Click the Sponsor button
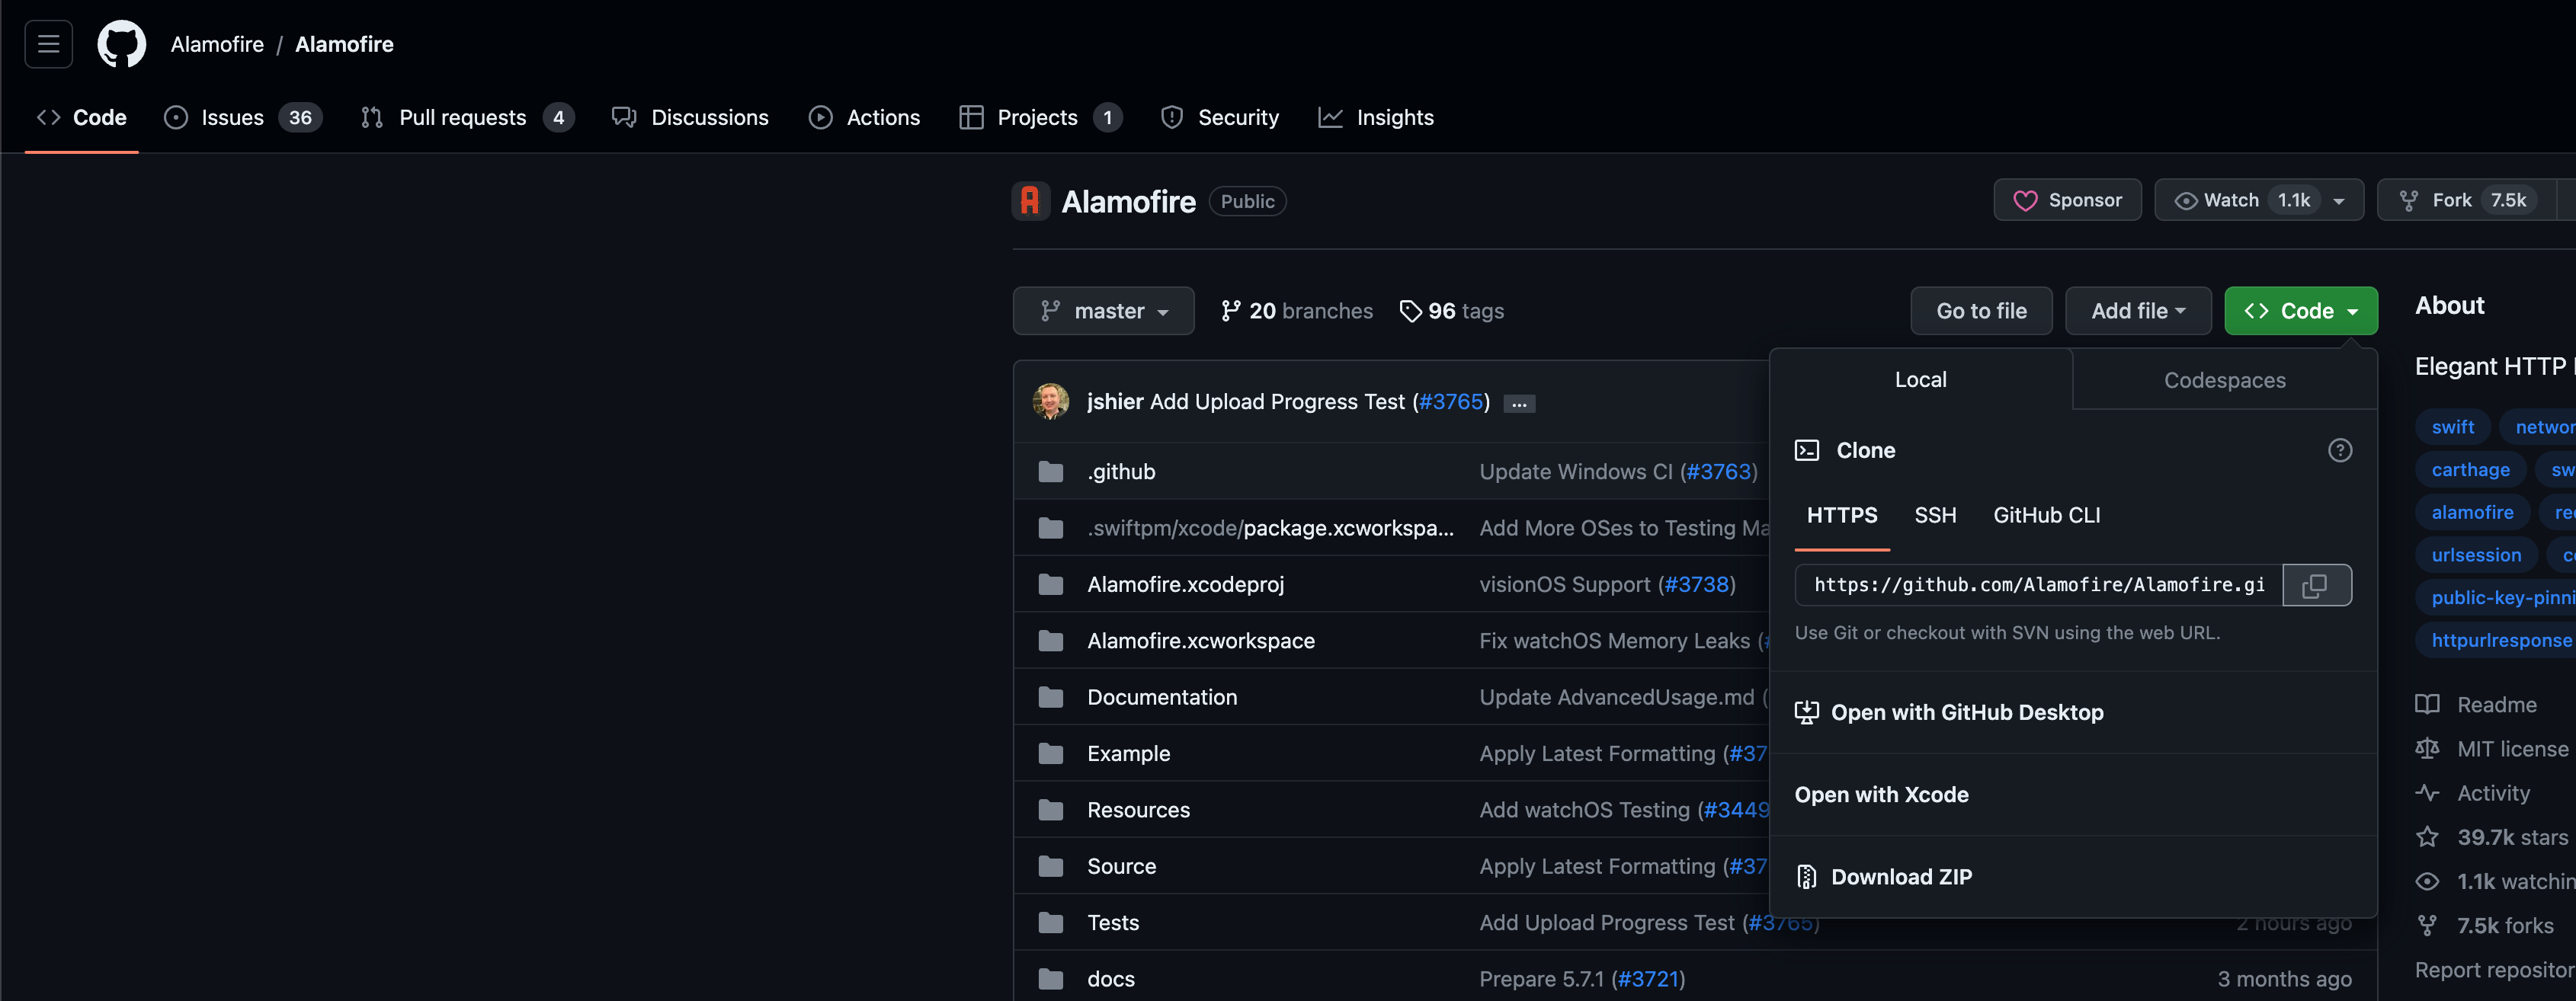2576x1001 pixels. click(2067, 200)
